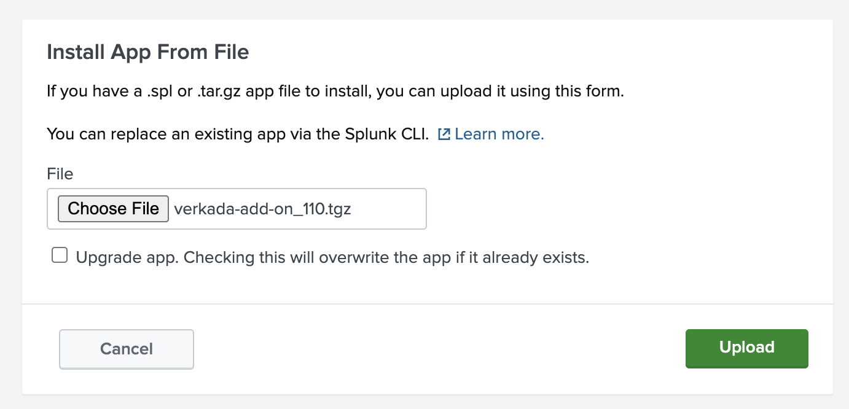The width and height of the screenshot is (849, 409).
Task: Click the .spl or .tar.gz instruction text
Action: click(335, 92)
